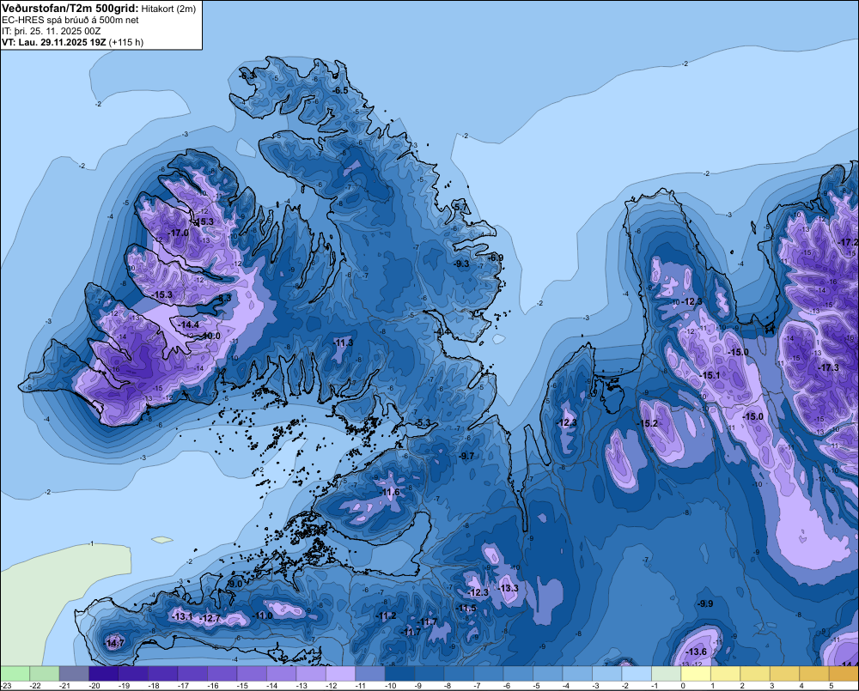The image size is (859, 691).
Task: Click the initial time 'IT: þri. 25. 11. 2025 00Z'
Action: coord(52,31)
